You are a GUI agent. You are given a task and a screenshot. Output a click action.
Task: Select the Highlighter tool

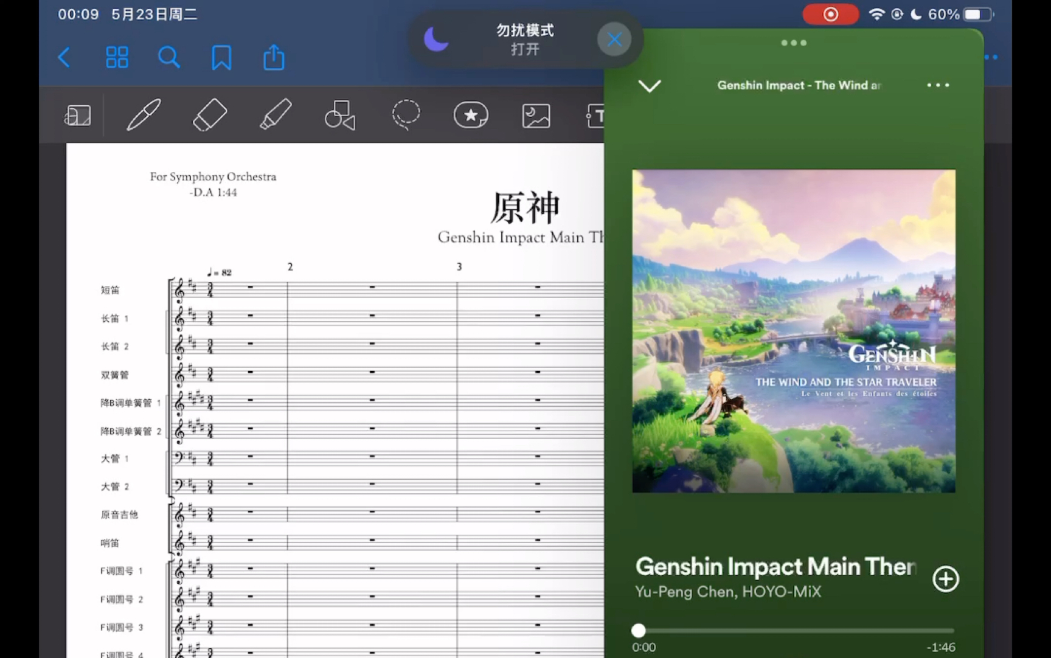[x=275, y=114]
